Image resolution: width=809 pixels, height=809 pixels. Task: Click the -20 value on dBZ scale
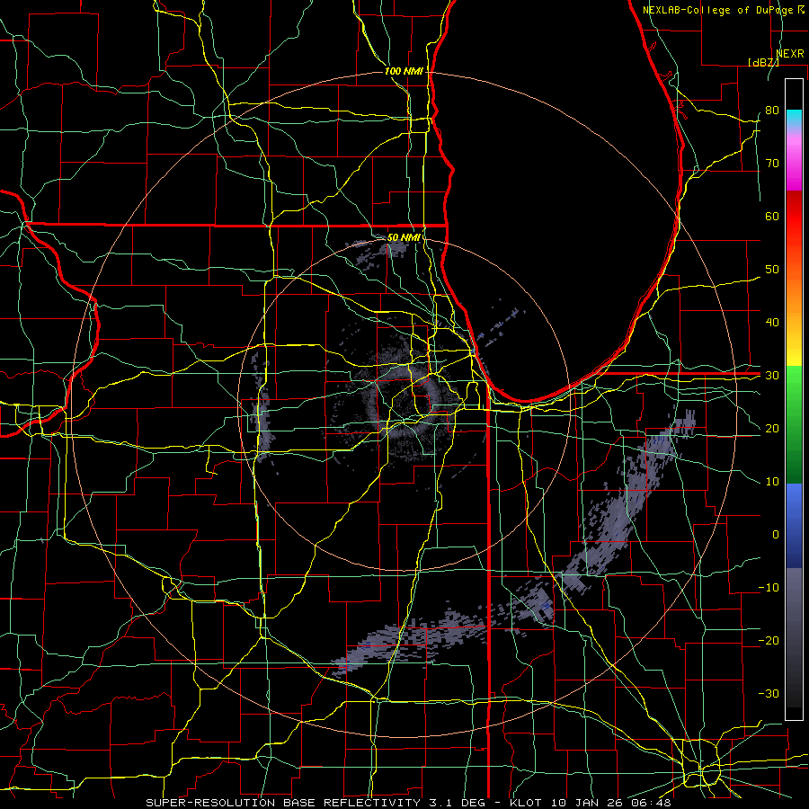click(x=769, y=640)
